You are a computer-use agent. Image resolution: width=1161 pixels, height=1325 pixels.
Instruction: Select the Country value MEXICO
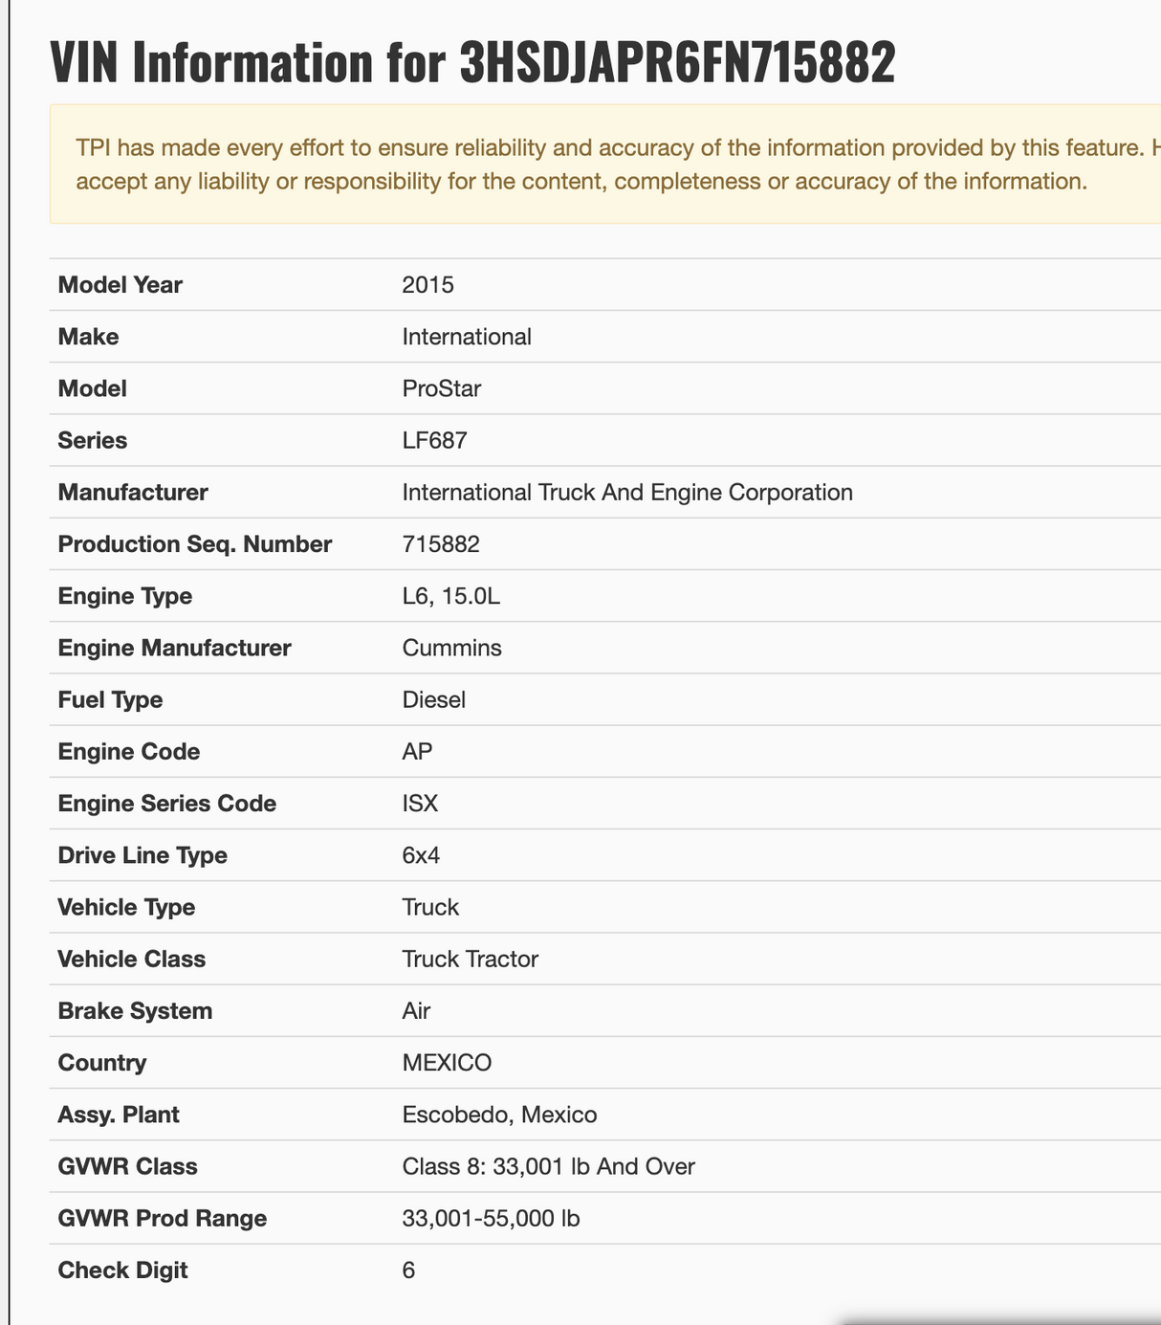[x=447, y=1063]
